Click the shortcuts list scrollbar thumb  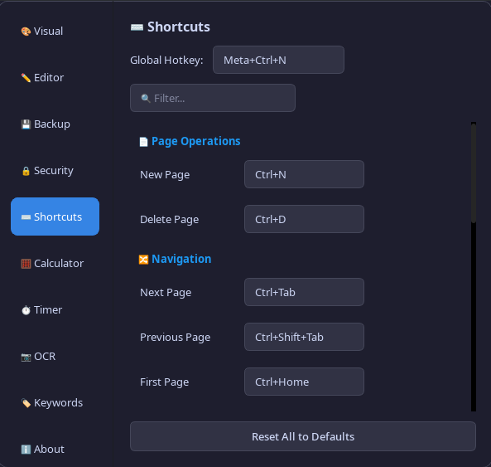click(x=474, y=173)
